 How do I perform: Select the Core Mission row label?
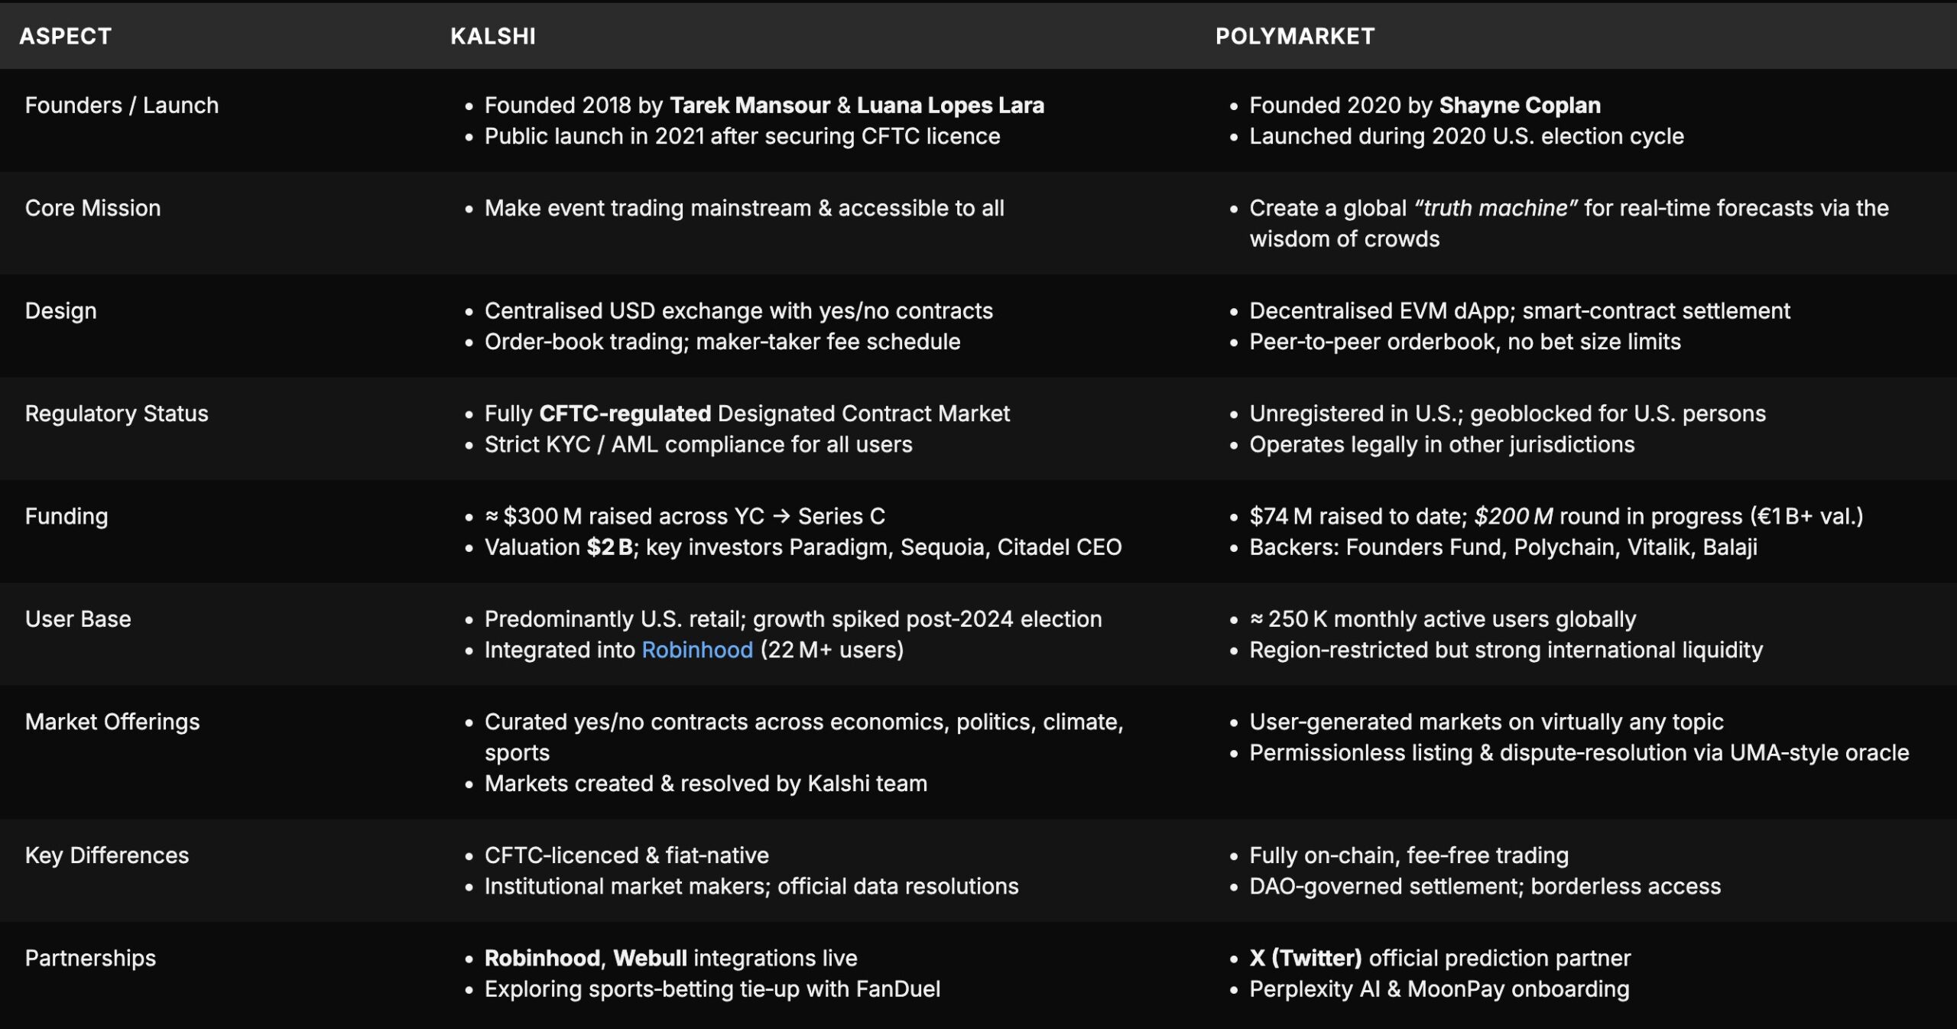tap(92, 208)
